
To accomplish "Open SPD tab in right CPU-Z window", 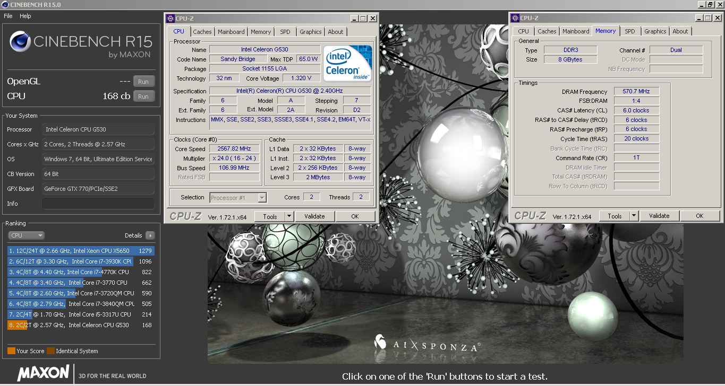I will pos(630,31).
